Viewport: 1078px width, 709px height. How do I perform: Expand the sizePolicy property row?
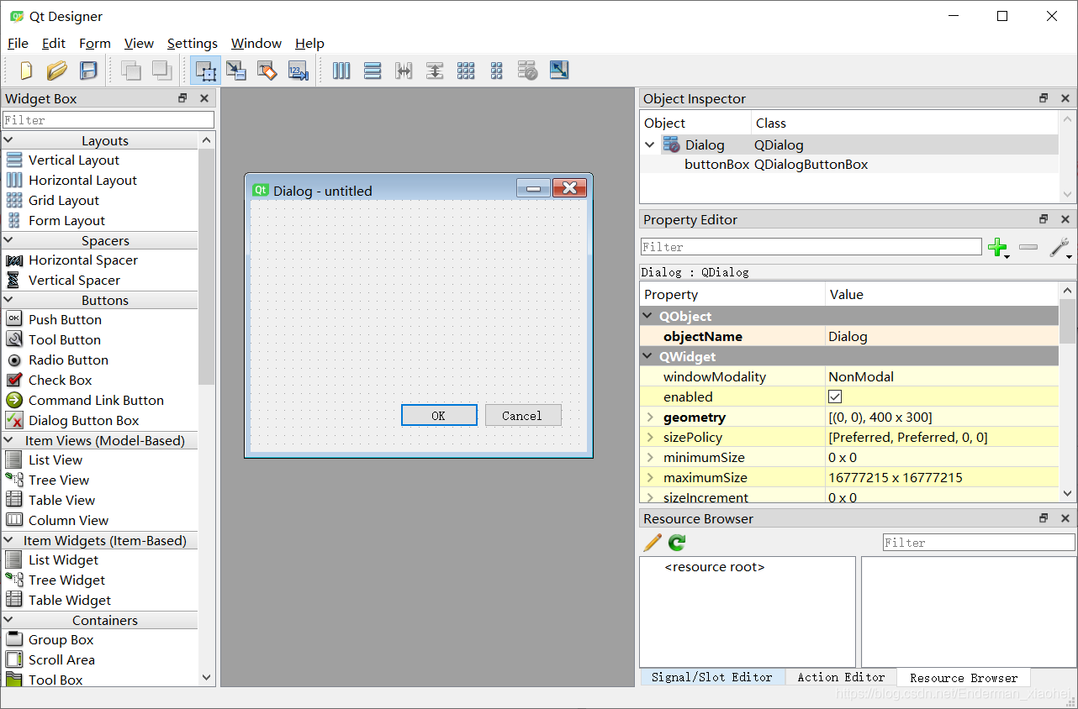point(650,437)
